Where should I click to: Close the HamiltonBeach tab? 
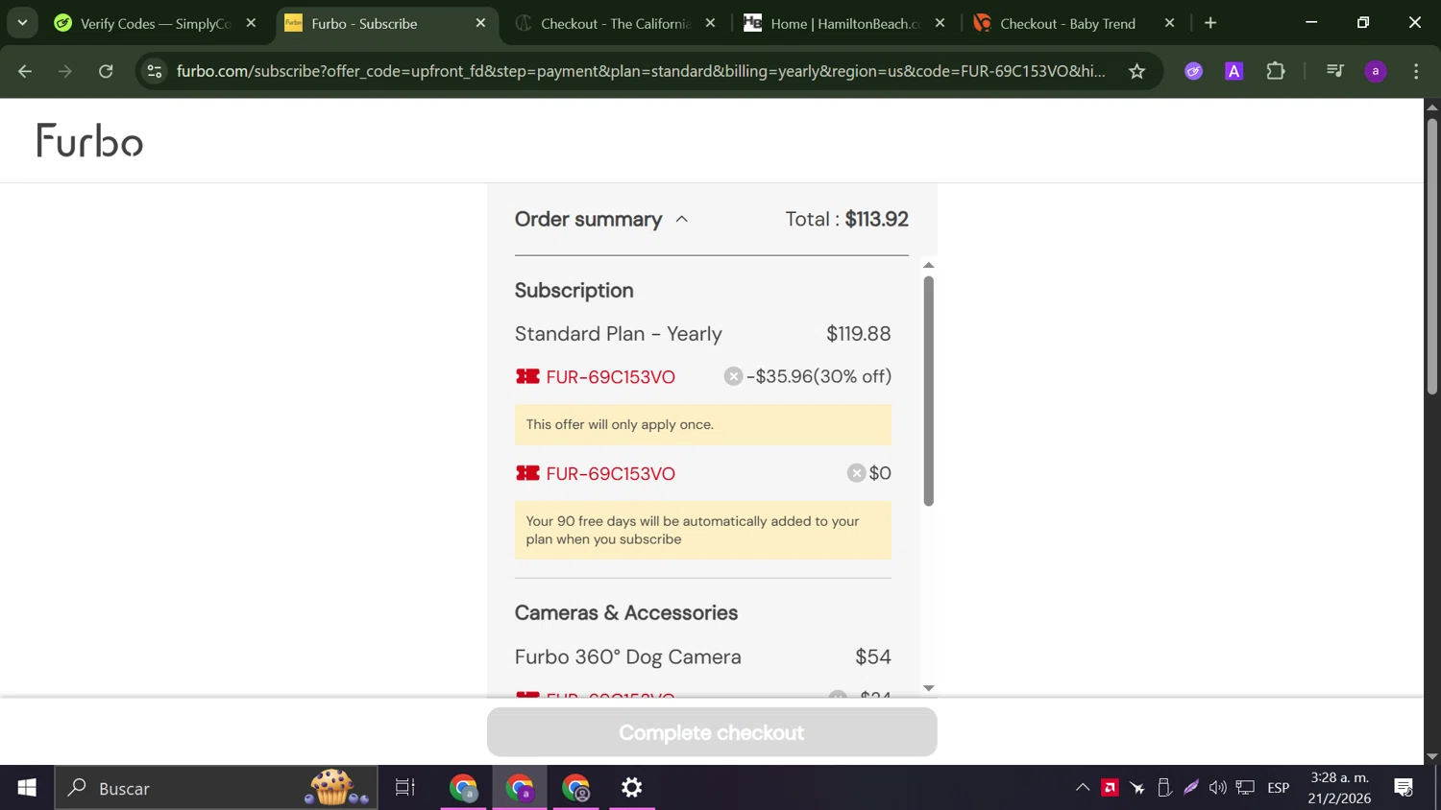point(940,23)
